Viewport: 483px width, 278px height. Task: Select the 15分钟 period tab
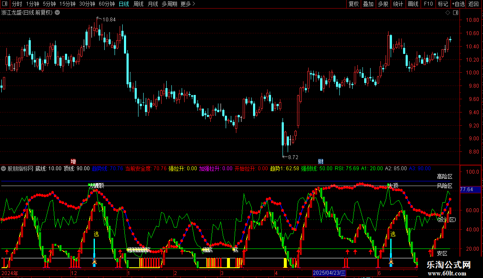68,4
